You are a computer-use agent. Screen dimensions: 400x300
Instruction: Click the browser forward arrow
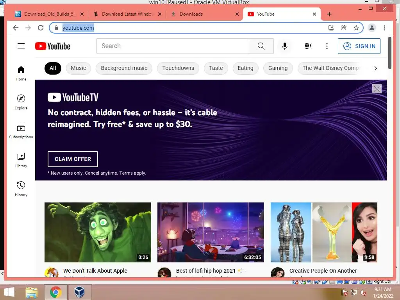pos(28,28)
